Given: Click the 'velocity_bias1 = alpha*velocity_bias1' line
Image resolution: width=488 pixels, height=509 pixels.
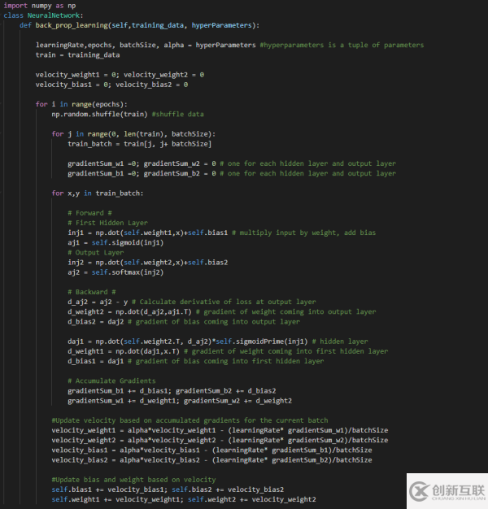Looking at the screenshot, I should pos(211,450).
